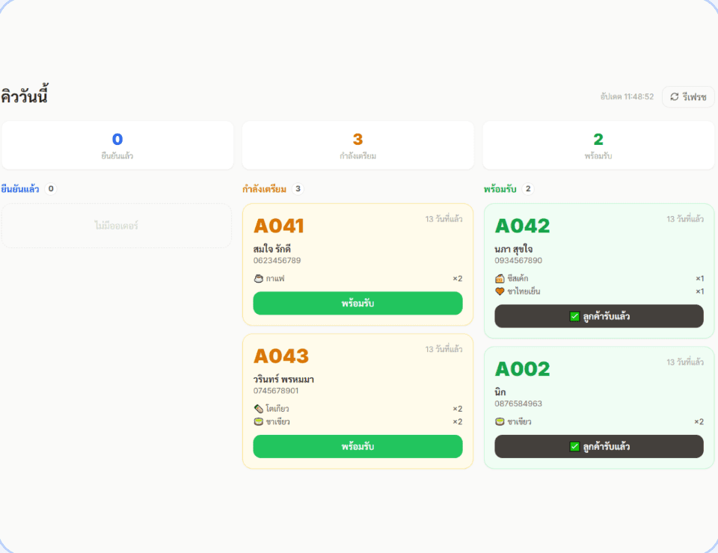
Task: Confirm A042 ลูกค้ารับแล้ว
Action: click(x=599, y=316)
